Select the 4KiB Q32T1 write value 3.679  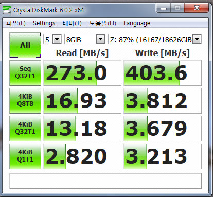(x=163, y=129)
